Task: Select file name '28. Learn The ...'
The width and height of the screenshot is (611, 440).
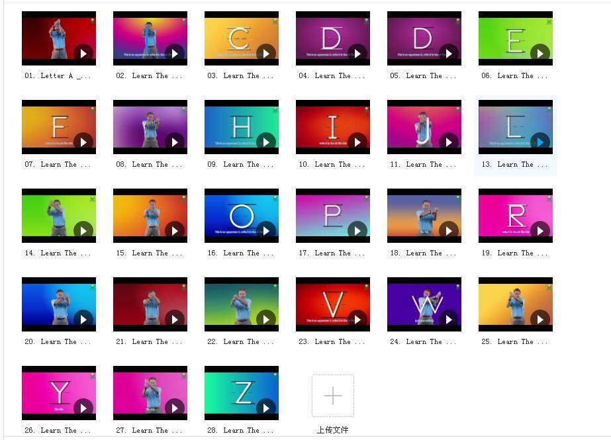Action: [240, 430]
